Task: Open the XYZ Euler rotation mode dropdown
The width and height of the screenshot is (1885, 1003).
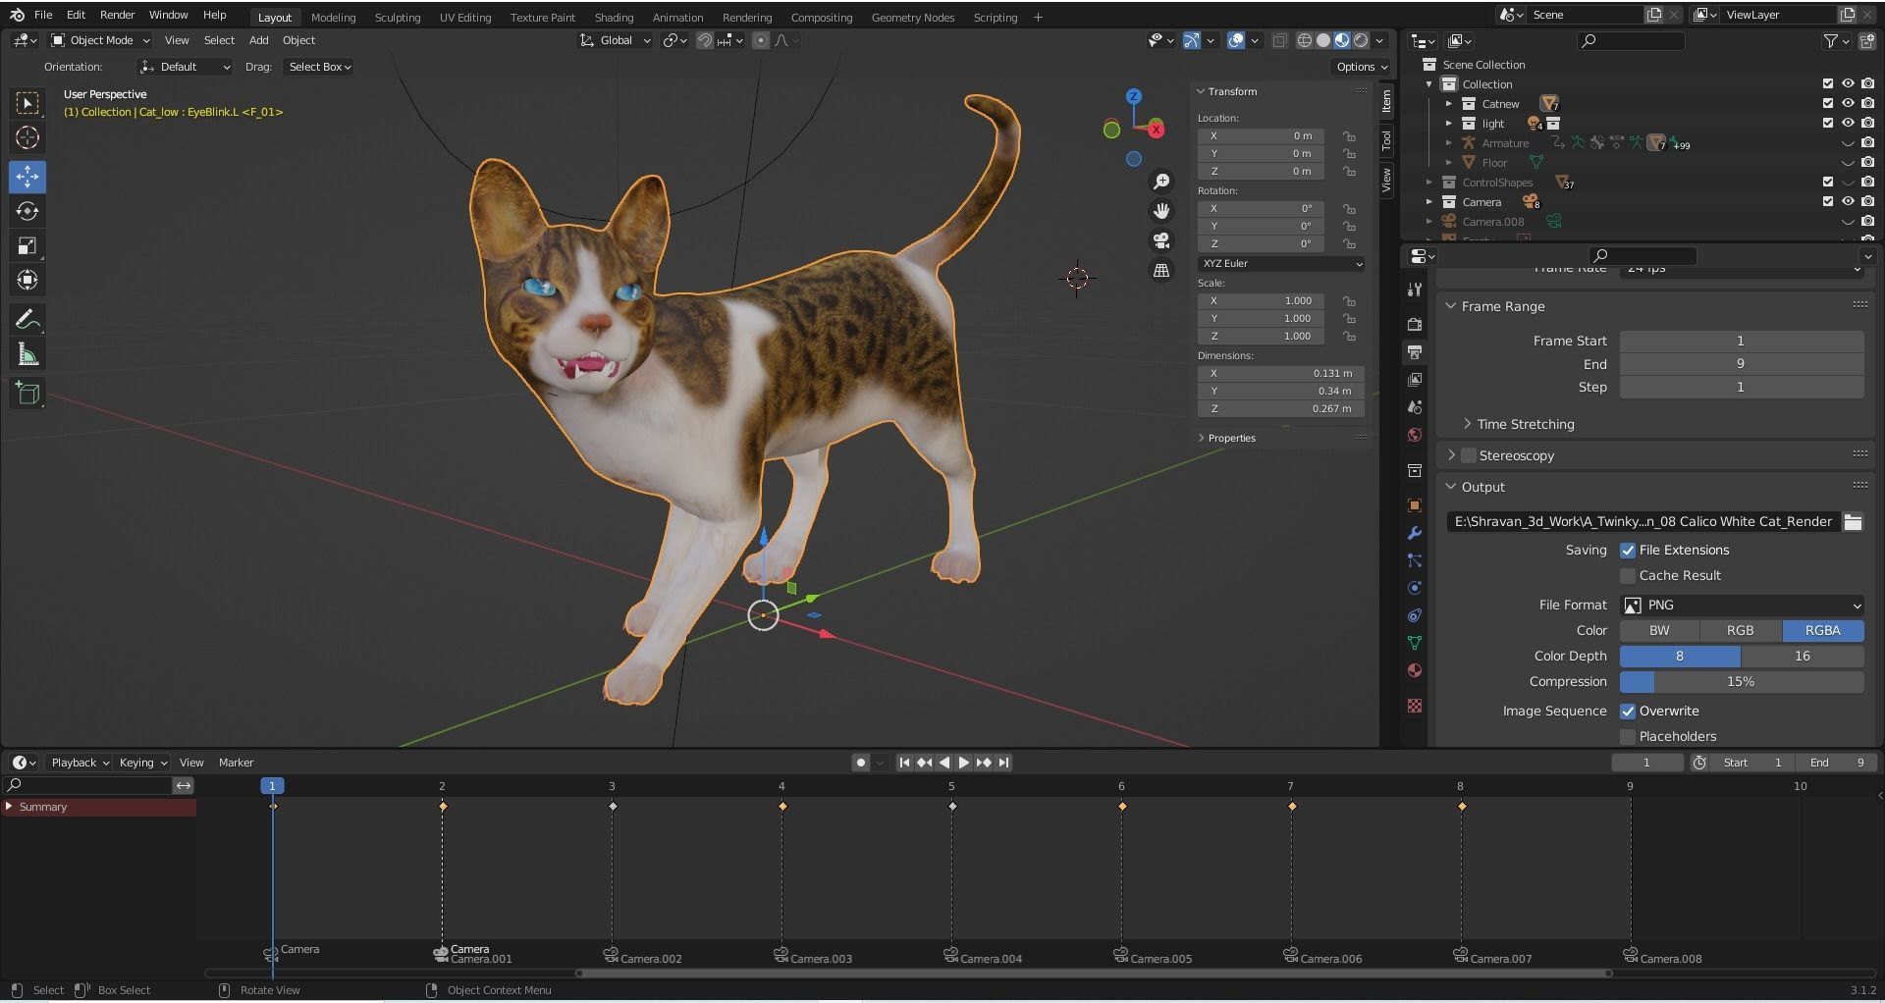Action: click(x=1280, y=264)
